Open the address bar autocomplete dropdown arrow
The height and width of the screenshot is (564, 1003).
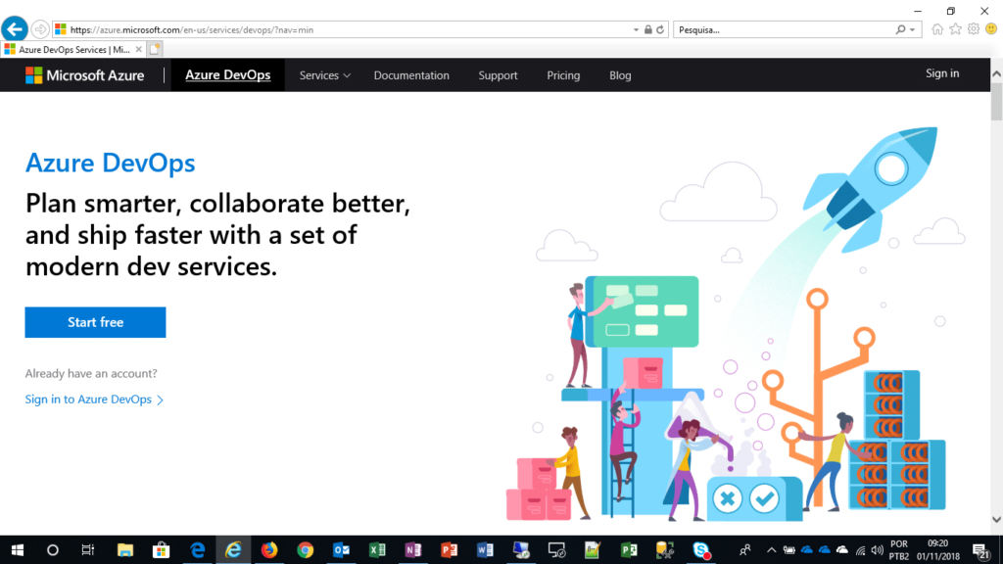pos(637,29)
